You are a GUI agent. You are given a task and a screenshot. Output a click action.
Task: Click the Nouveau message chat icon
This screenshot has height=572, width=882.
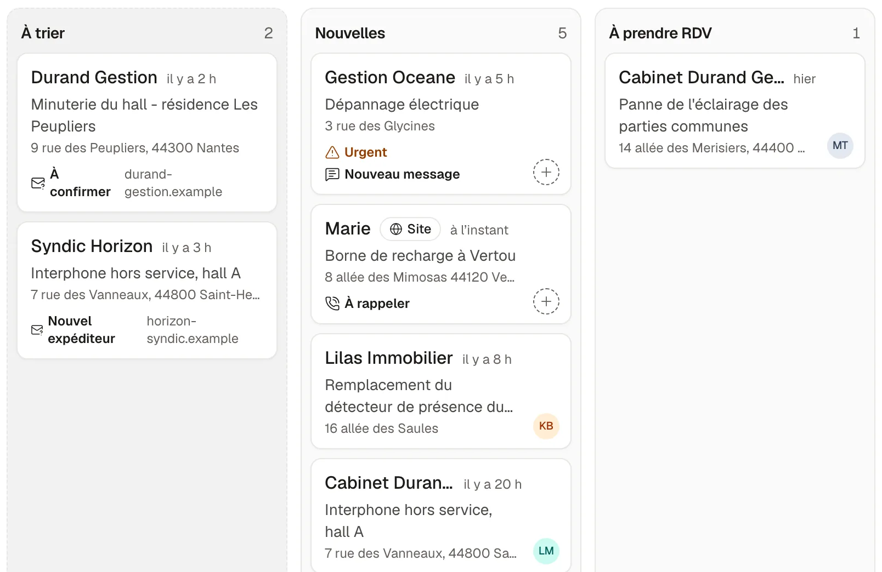coord(332,174)
